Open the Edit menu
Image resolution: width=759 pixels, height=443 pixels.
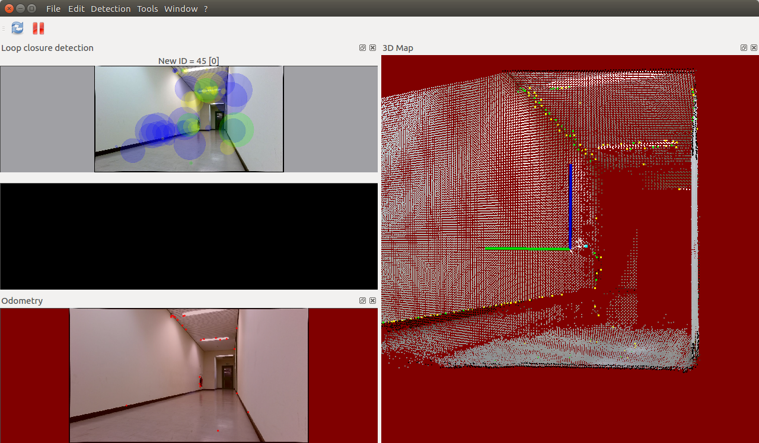76,9
